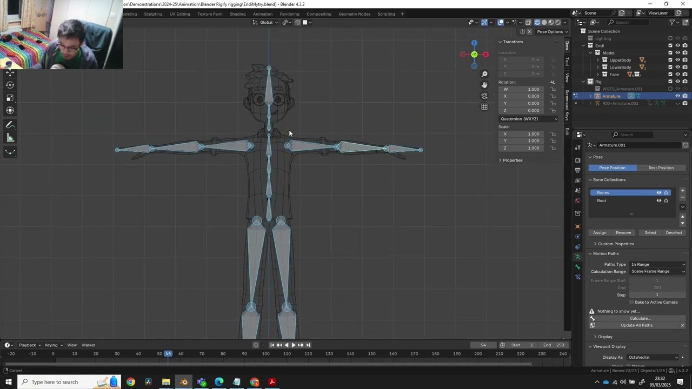The width and height of the screenshot is (692, 389).
Task: Open Chrome from the Windows taskbar
Action: [131, 382]
